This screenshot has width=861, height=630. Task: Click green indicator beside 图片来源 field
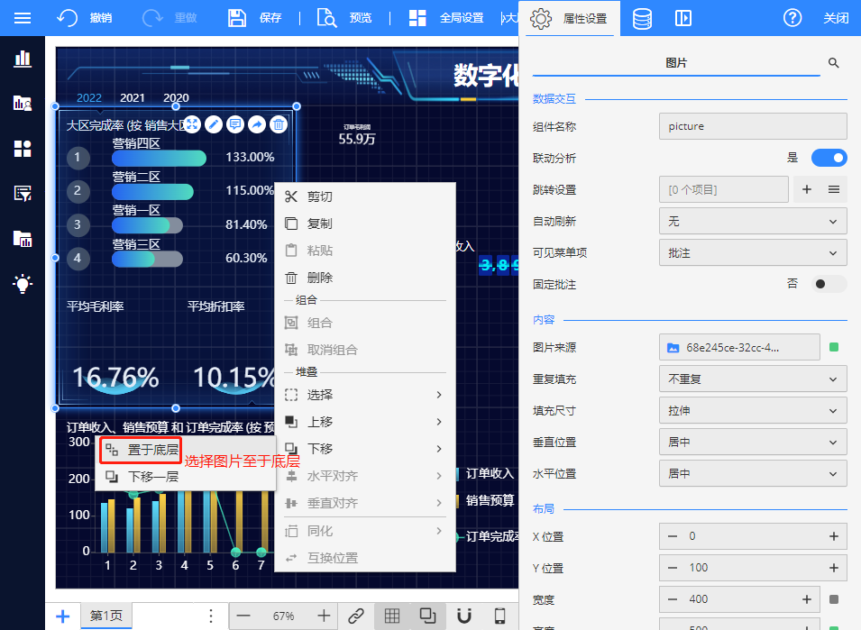point(834,347)
